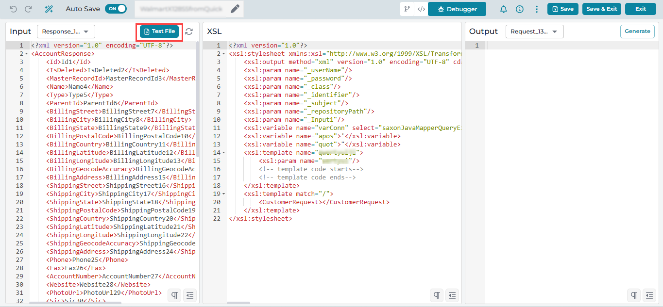Click the pencil edit name icon
Viewport: 663px width, 307px height.
click(x=235, y=9)
